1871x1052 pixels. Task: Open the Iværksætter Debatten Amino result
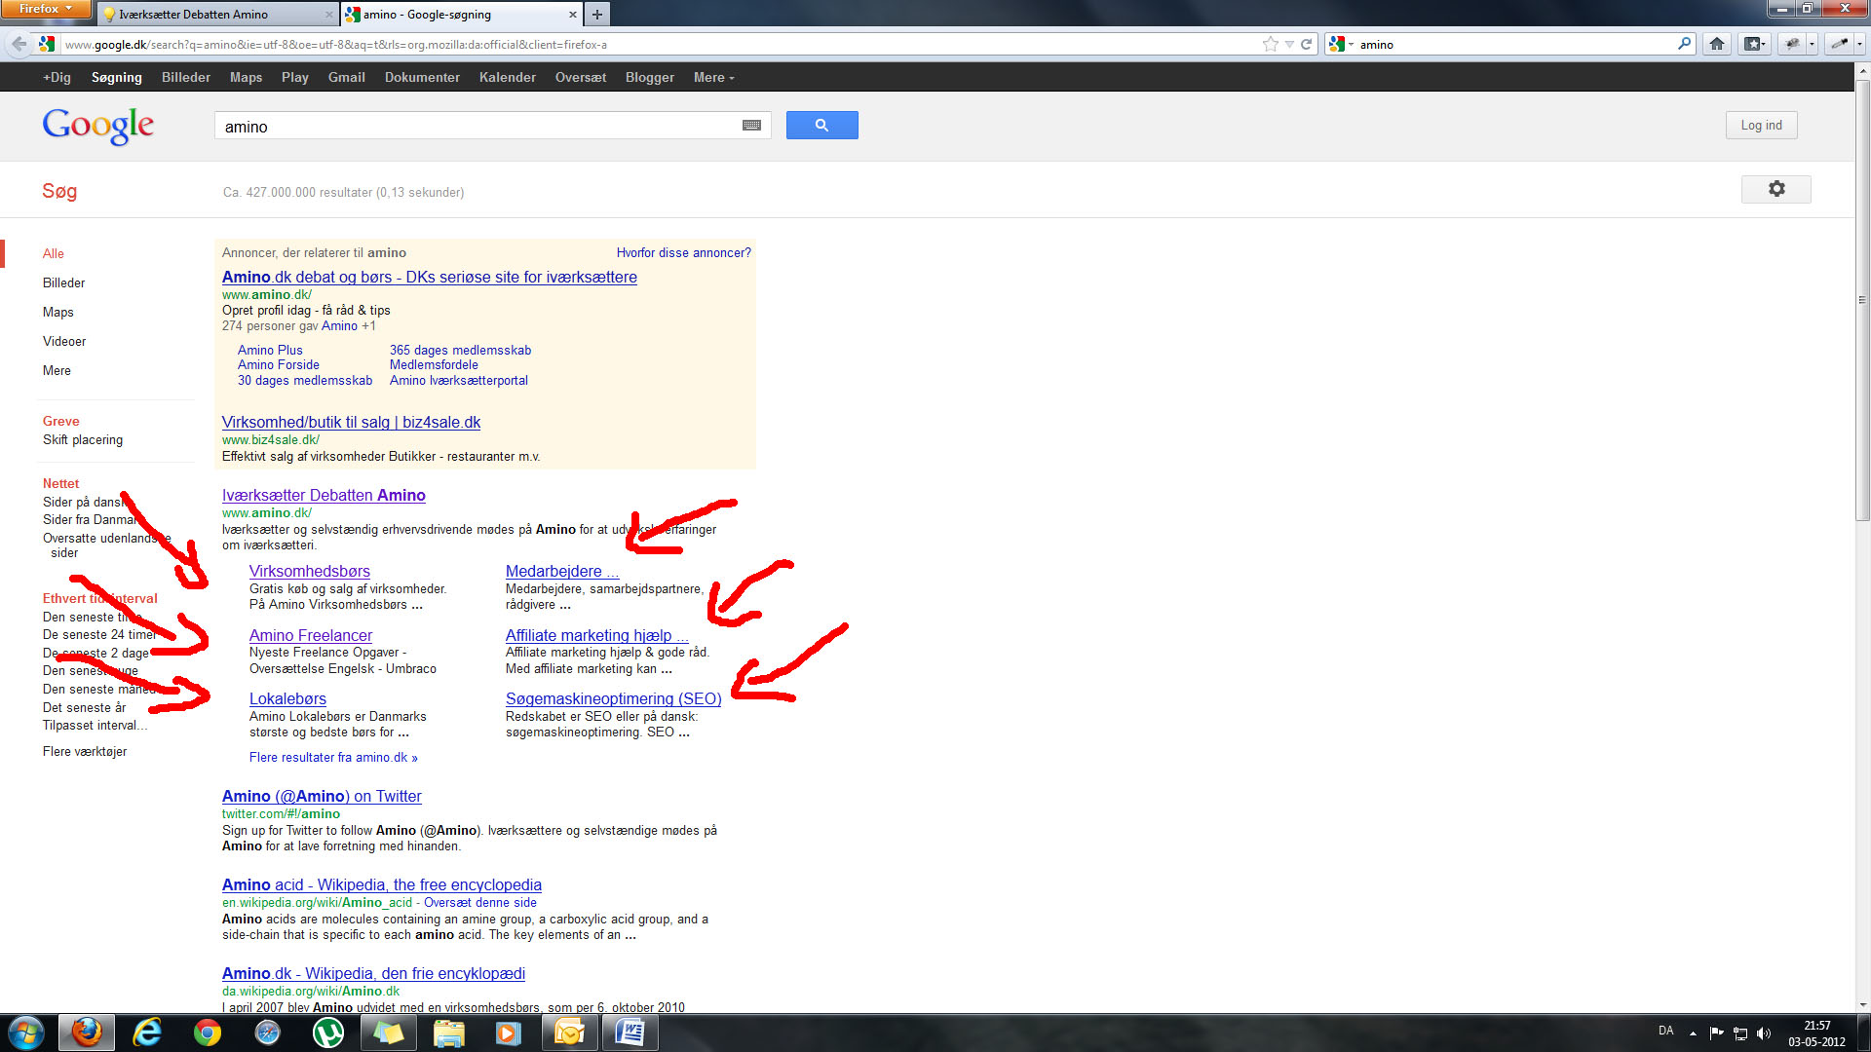point(324,495)
